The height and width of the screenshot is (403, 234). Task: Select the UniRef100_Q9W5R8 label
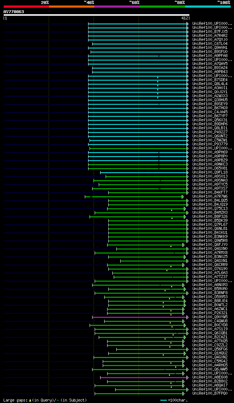point(210,240)
